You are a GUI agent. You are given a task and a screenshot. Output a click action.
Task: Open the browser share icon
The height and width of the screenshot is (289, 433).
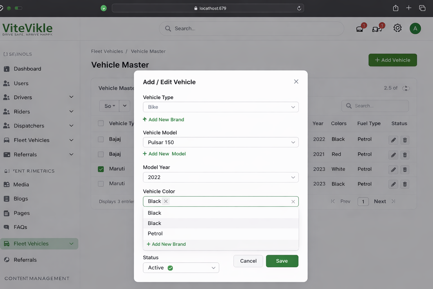tap(396, 8)
